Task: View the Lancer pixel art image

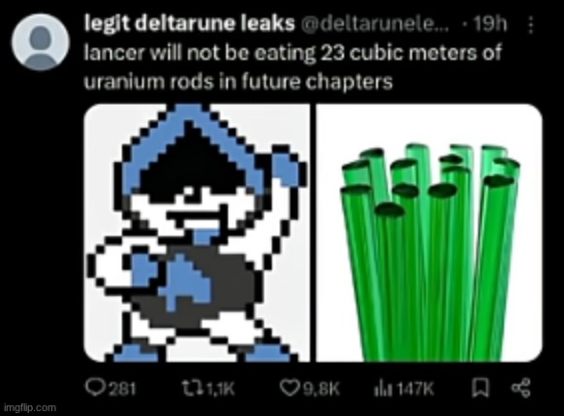Action: pos(197,233)
